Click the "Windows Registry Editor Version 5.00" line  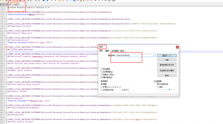29,8
